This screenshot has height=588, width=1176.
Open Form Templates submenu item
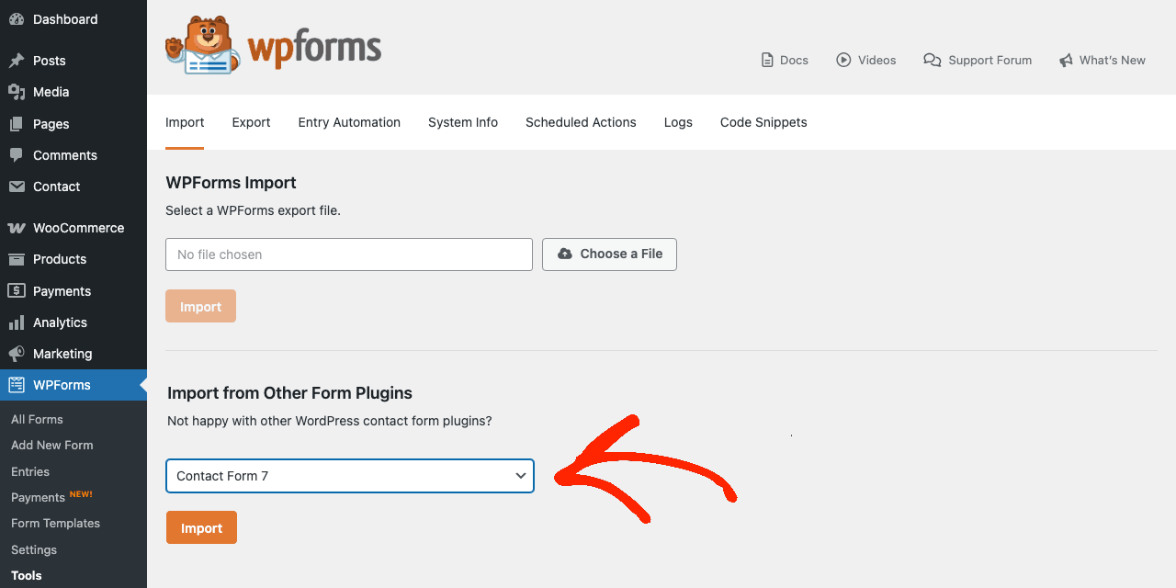coord(55,523)
